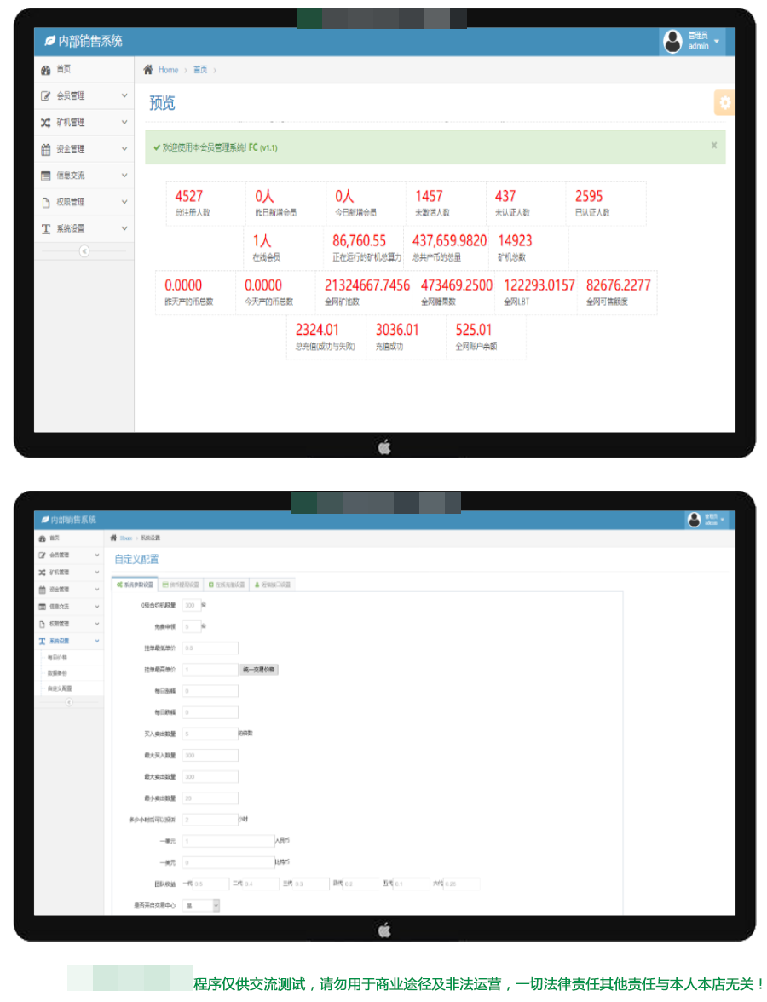The width and height of the screenshot is (767, 1002).
Task: Expand 会员管理 chevron on 预览 screen
Action: tap(124, 95)
